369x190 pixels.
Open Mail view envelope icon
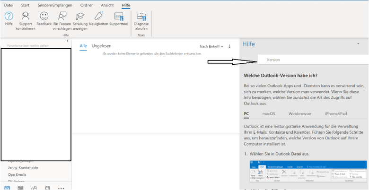click(x=7, y=188)
